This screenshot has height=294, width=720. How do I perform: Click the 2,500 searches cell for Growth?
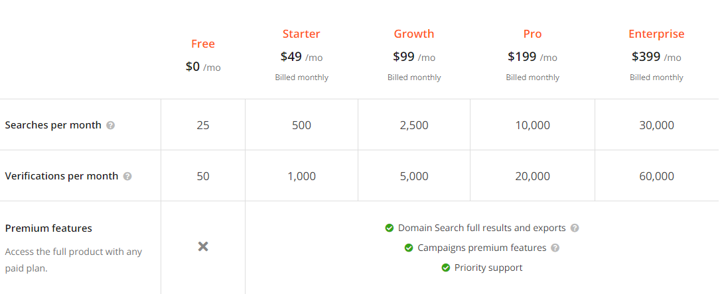414,125
